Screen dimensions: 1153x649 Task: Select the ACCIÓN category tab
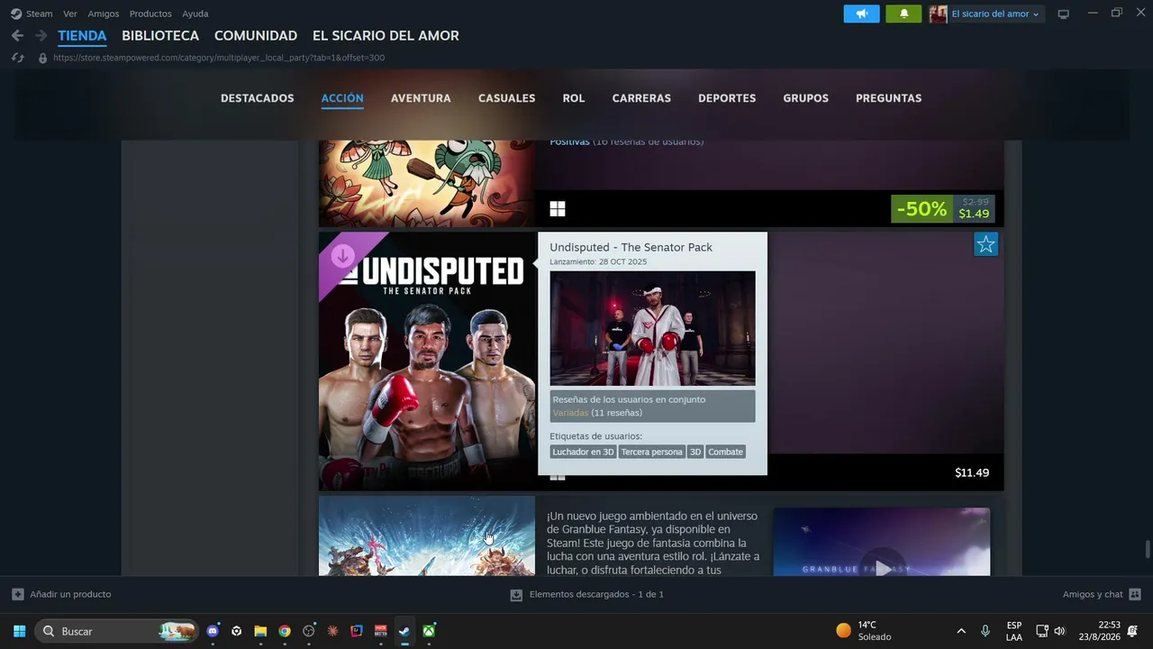click(x=342, y=98)
